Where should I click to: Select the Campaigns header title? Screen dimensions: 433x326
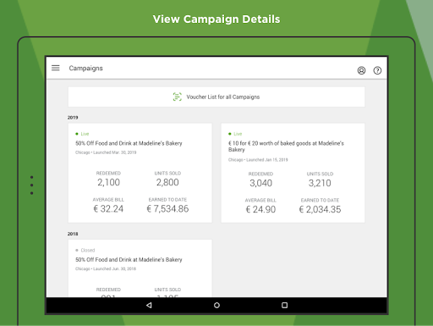coord(85,69)
